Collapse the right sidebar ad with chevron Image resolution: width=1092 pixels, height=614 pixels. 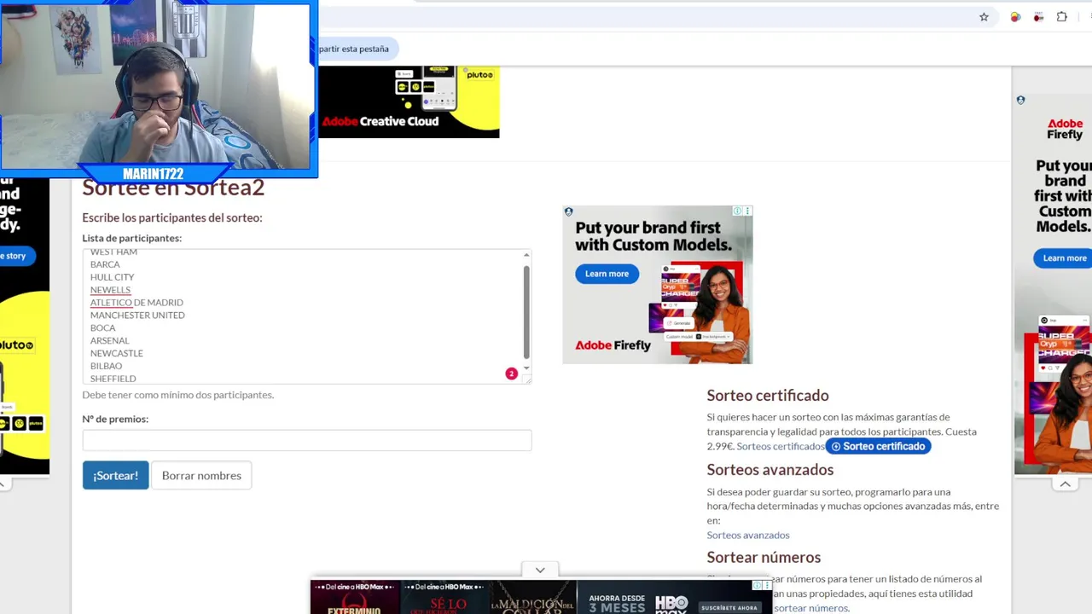(1066, 484)
